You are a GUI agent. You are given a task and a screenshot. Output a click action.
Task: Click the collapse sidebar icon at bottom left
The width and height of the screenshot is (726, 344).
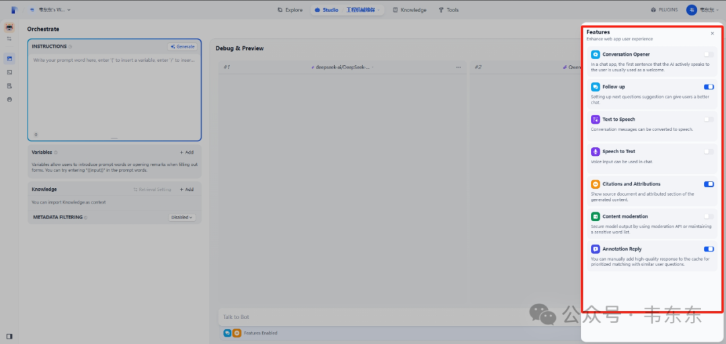click(x=9, y=336)
